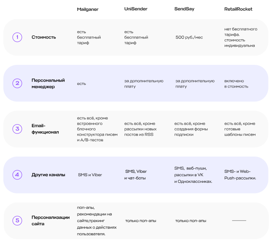Screen dimensions: 271x241
Task: Click the Другие каналы row label
Action: (48, 175)
